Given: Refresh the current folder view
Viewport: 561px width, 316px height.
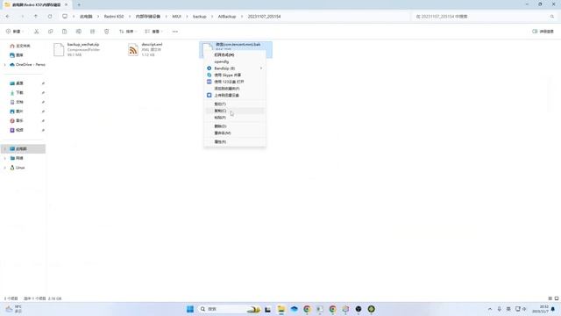Looking at the screenshot, I should click(50, 17).
